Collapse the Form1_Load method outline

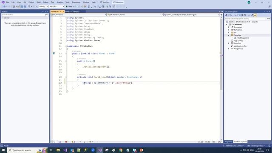66,77
